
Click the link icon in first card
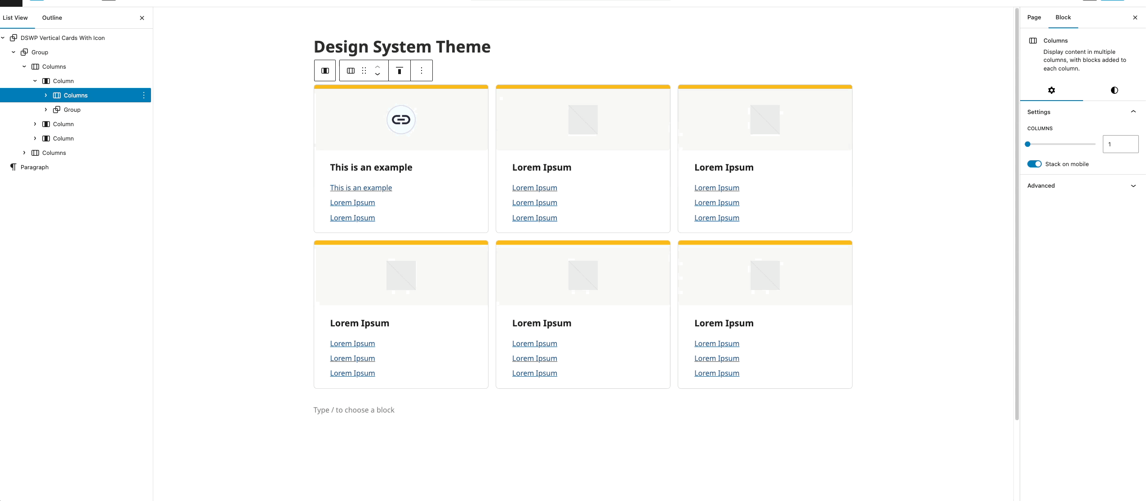coord(401,119)
